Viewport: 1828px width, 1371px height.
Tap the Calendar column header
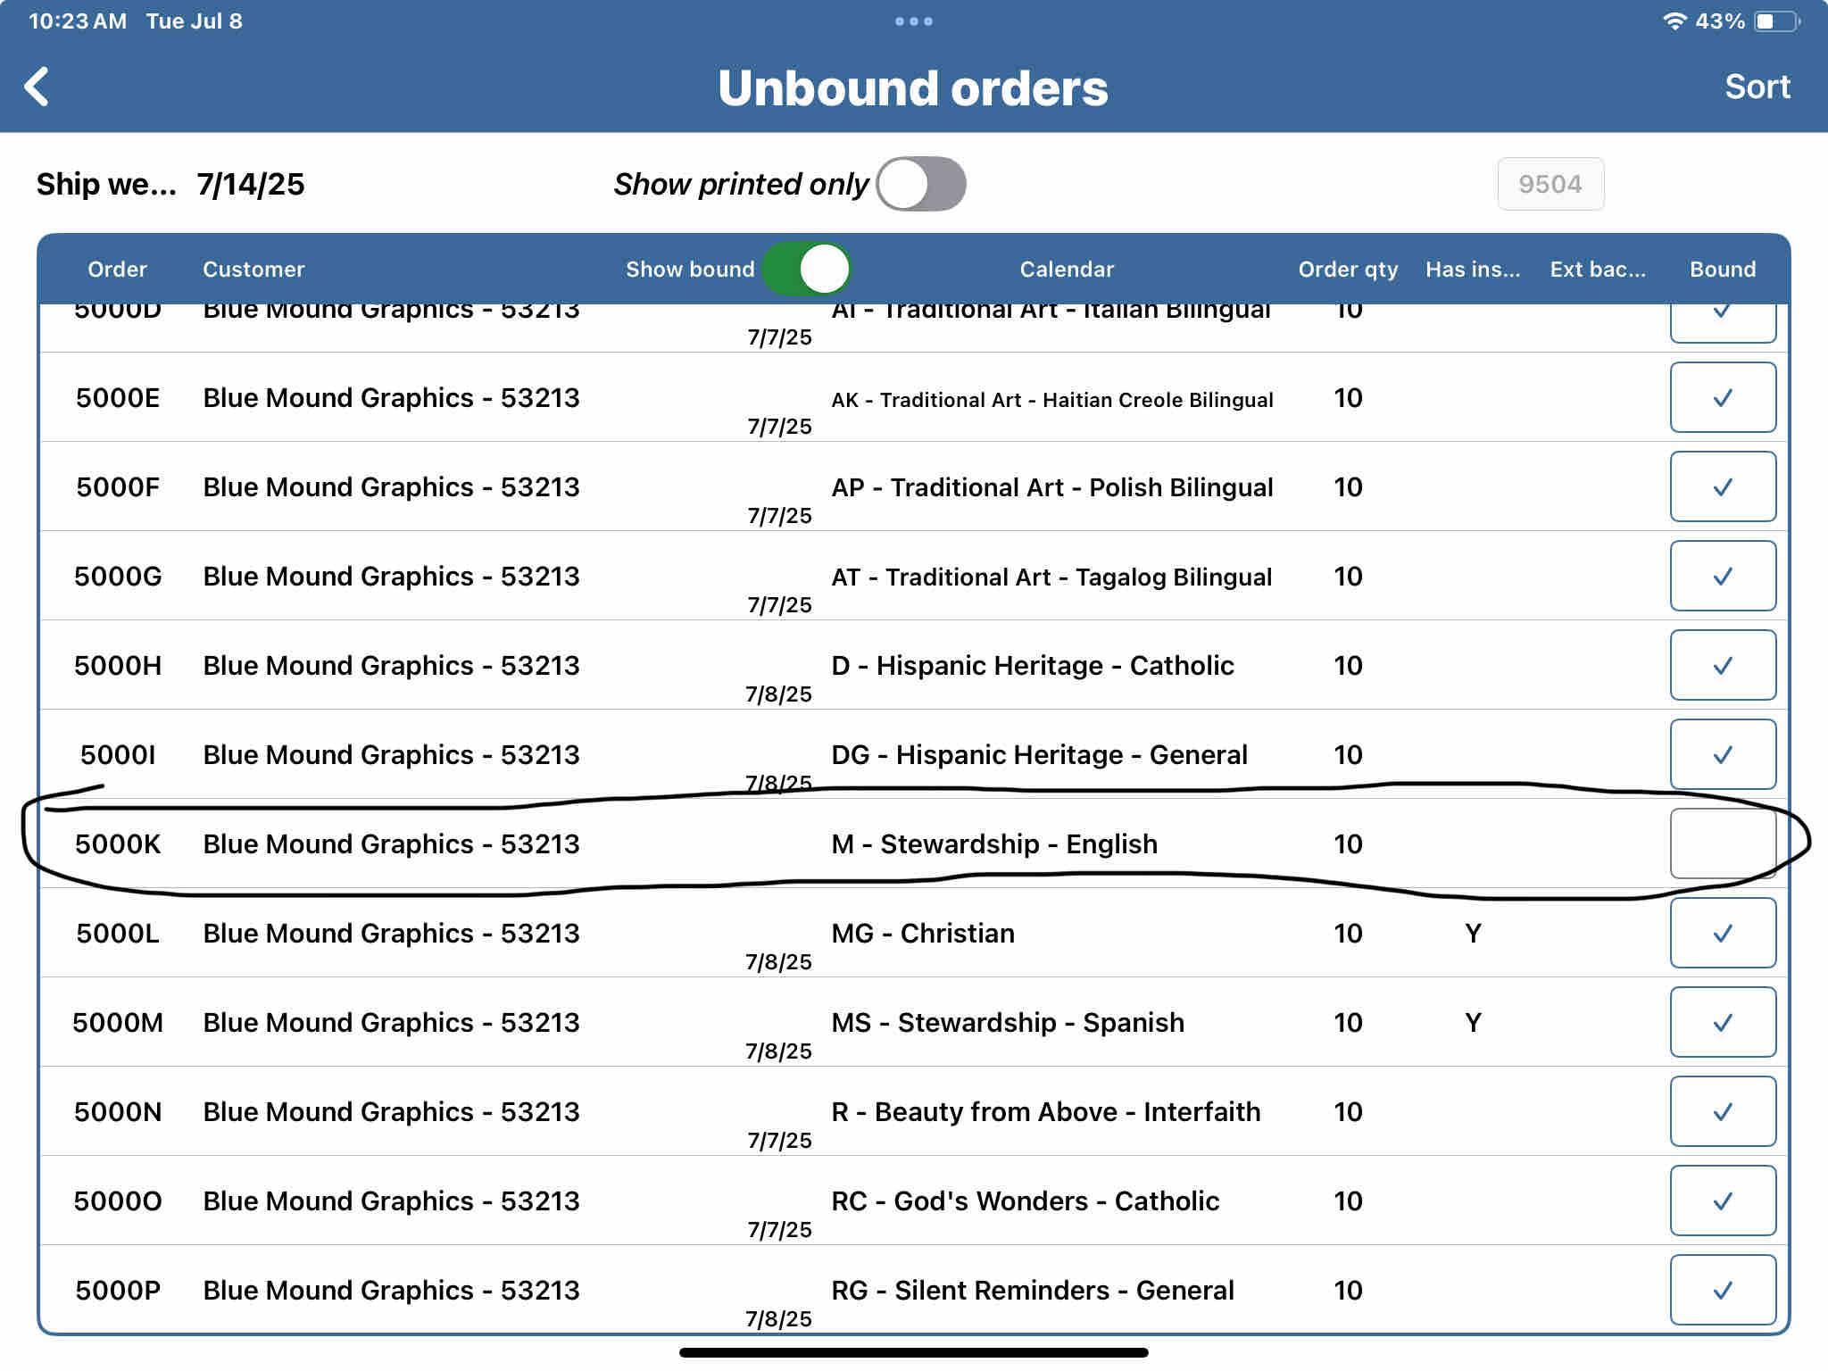pyautogui.click(x=1067, y=270)
